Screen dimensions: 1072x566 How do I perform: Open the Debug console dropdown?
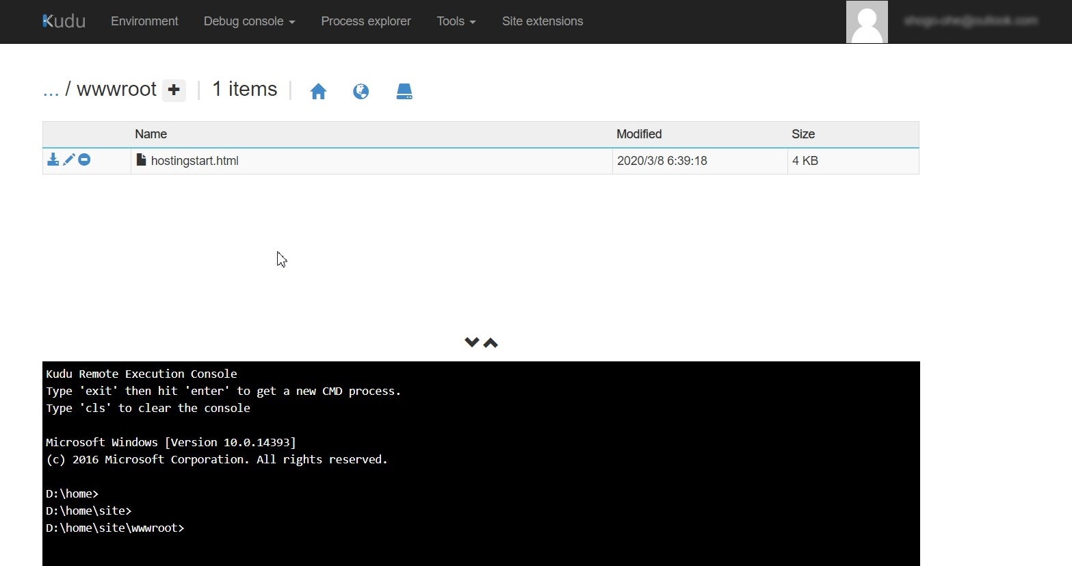tap(248, 21)
